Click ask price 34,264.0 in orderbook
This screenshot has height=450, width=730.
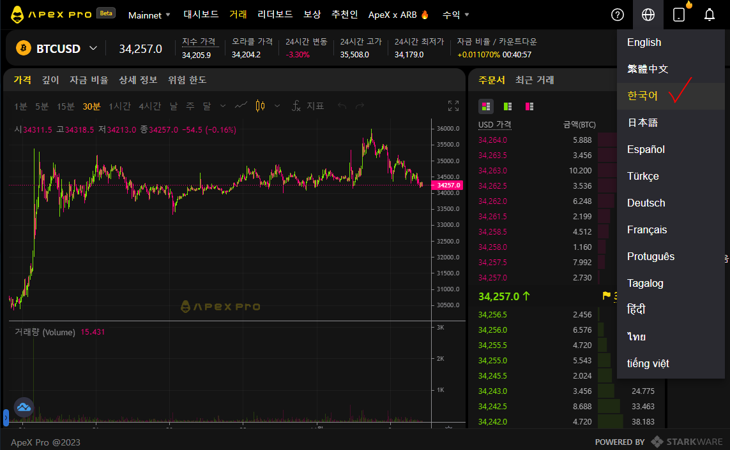492,140
